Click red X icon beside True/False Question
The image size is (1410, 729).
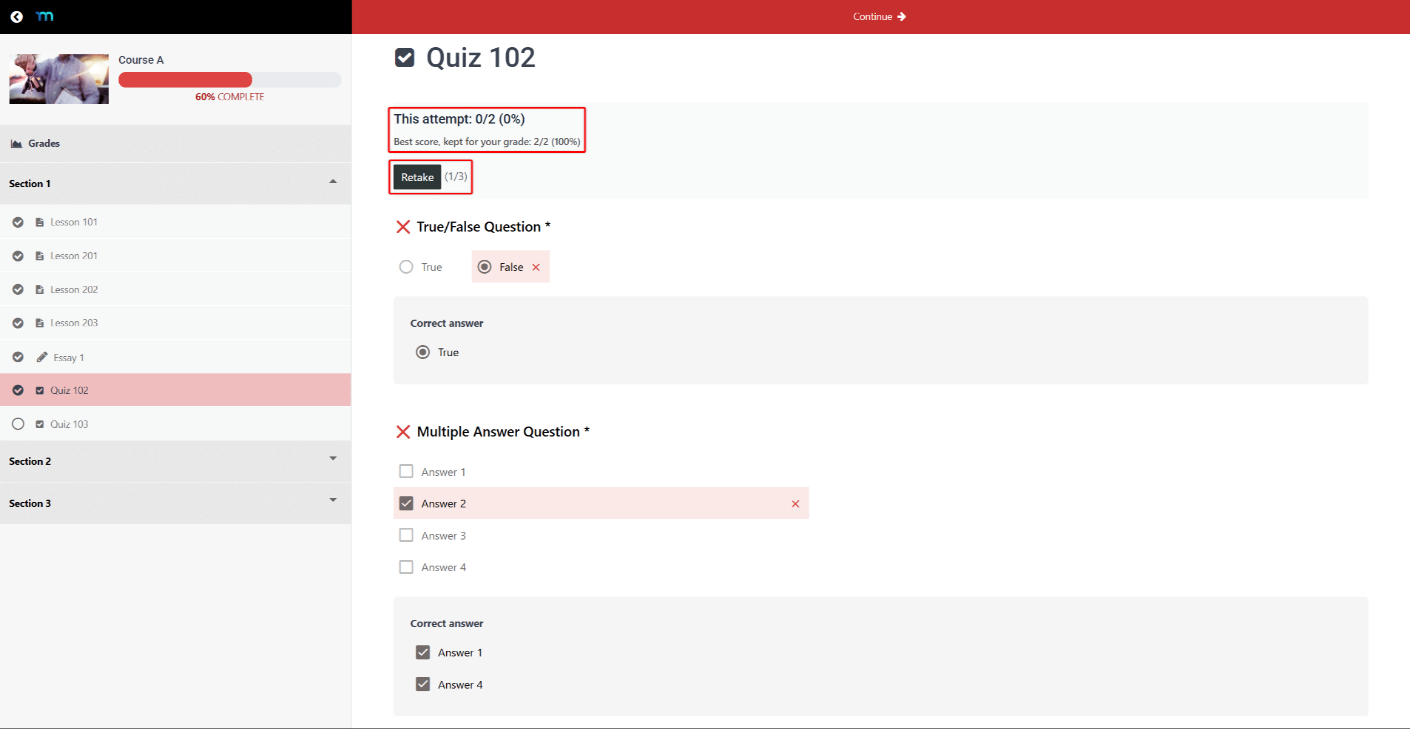(403, 227)
